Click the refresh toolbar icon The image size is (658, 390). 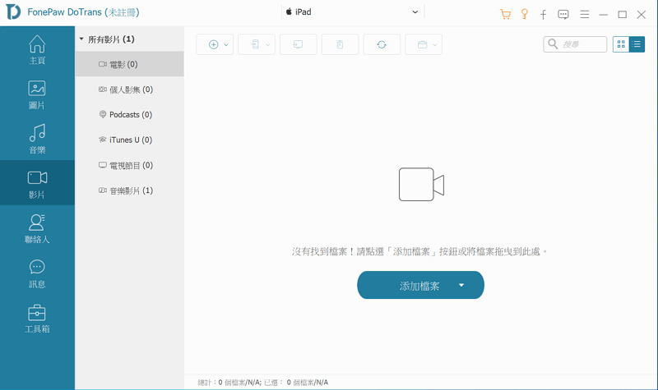(x=382, y=44)
